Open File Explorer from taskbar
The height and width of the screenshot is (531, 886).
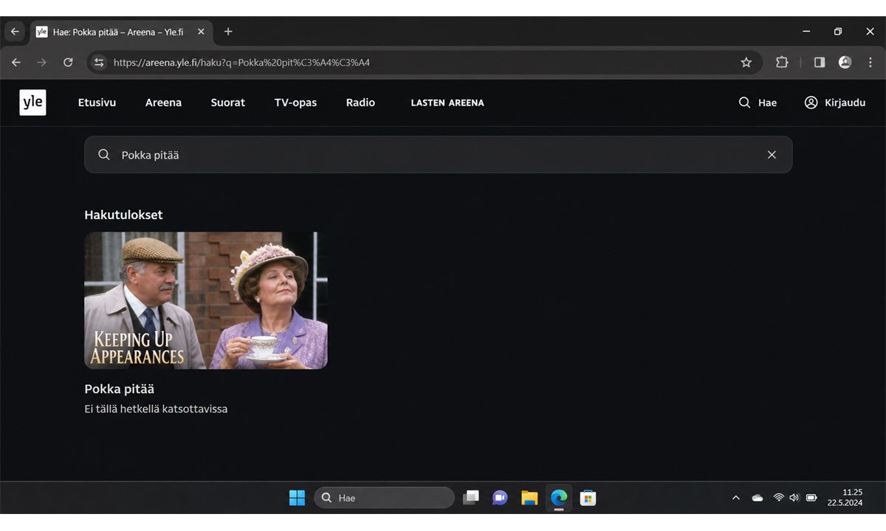[529, 498]
